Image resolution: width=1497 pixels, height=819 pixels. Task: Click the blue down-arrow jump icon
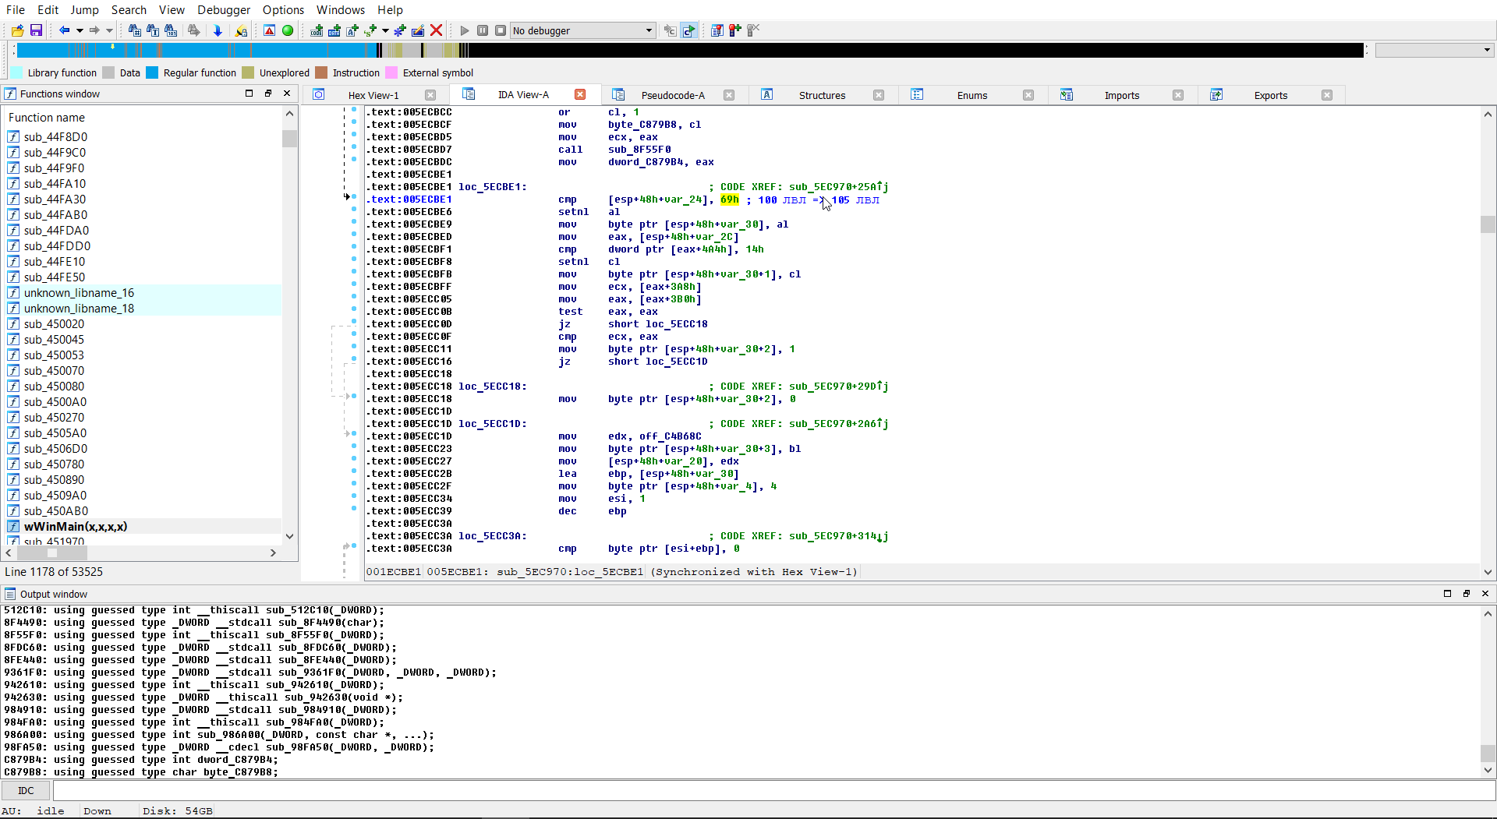click(218, 30)
